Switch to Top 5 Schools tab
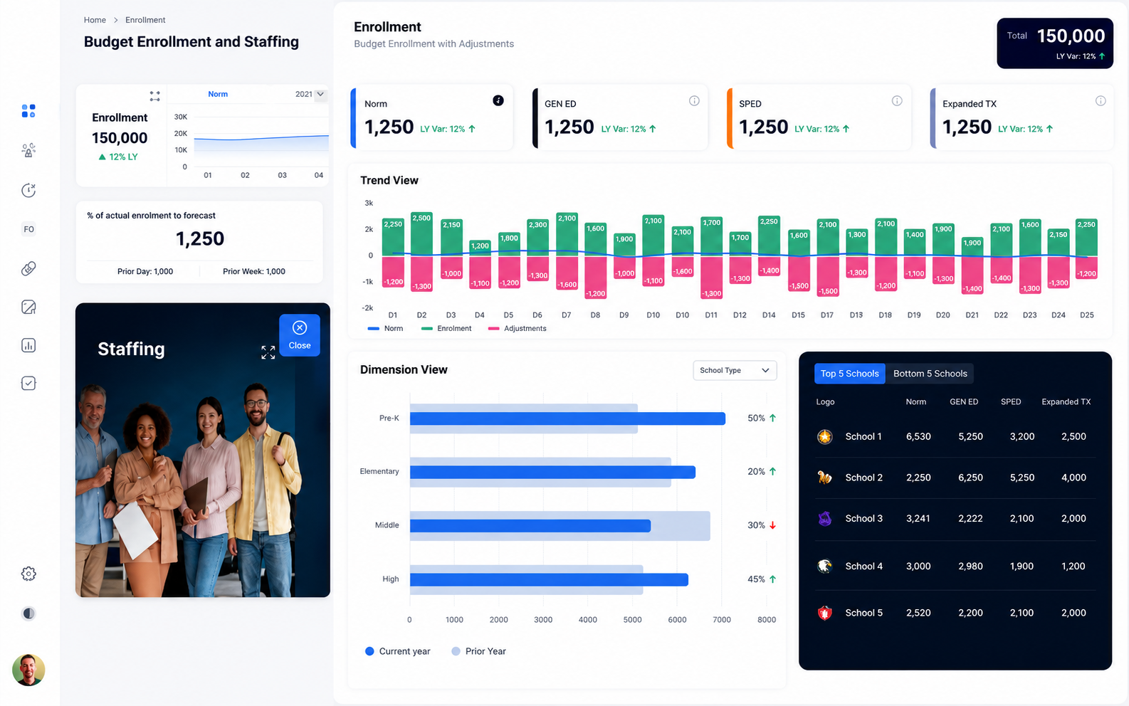This screenshot has height=706, width=1129. (849, 374)
